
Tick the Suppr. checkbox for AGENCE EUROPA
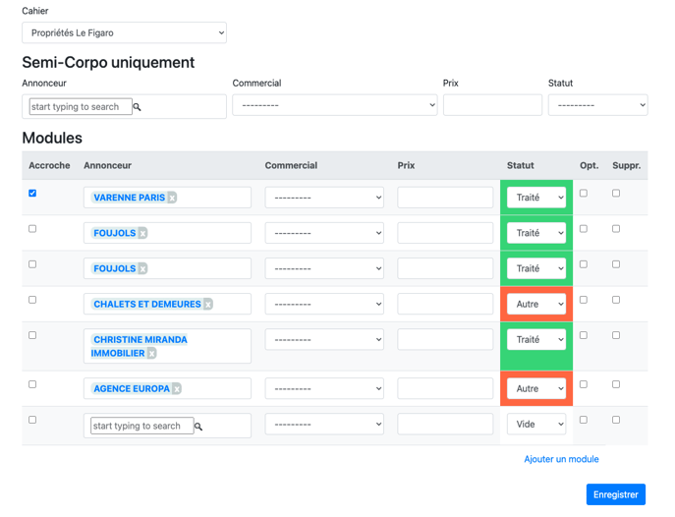pos(616,384)
